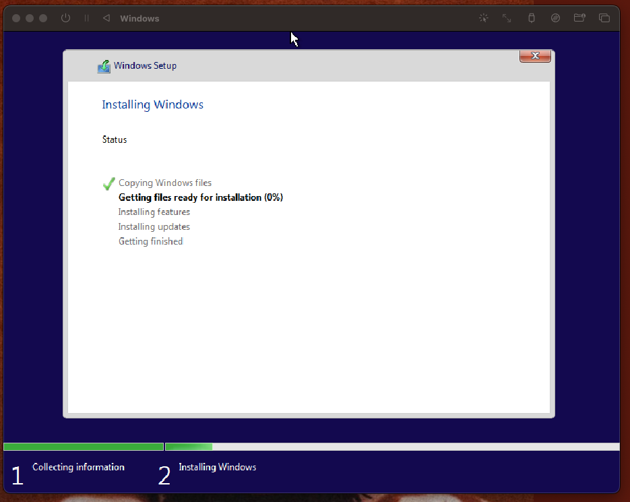Screen dimensions: 630x502
Task: Click the Windows Setup installer icon
Action: (104, 66)
